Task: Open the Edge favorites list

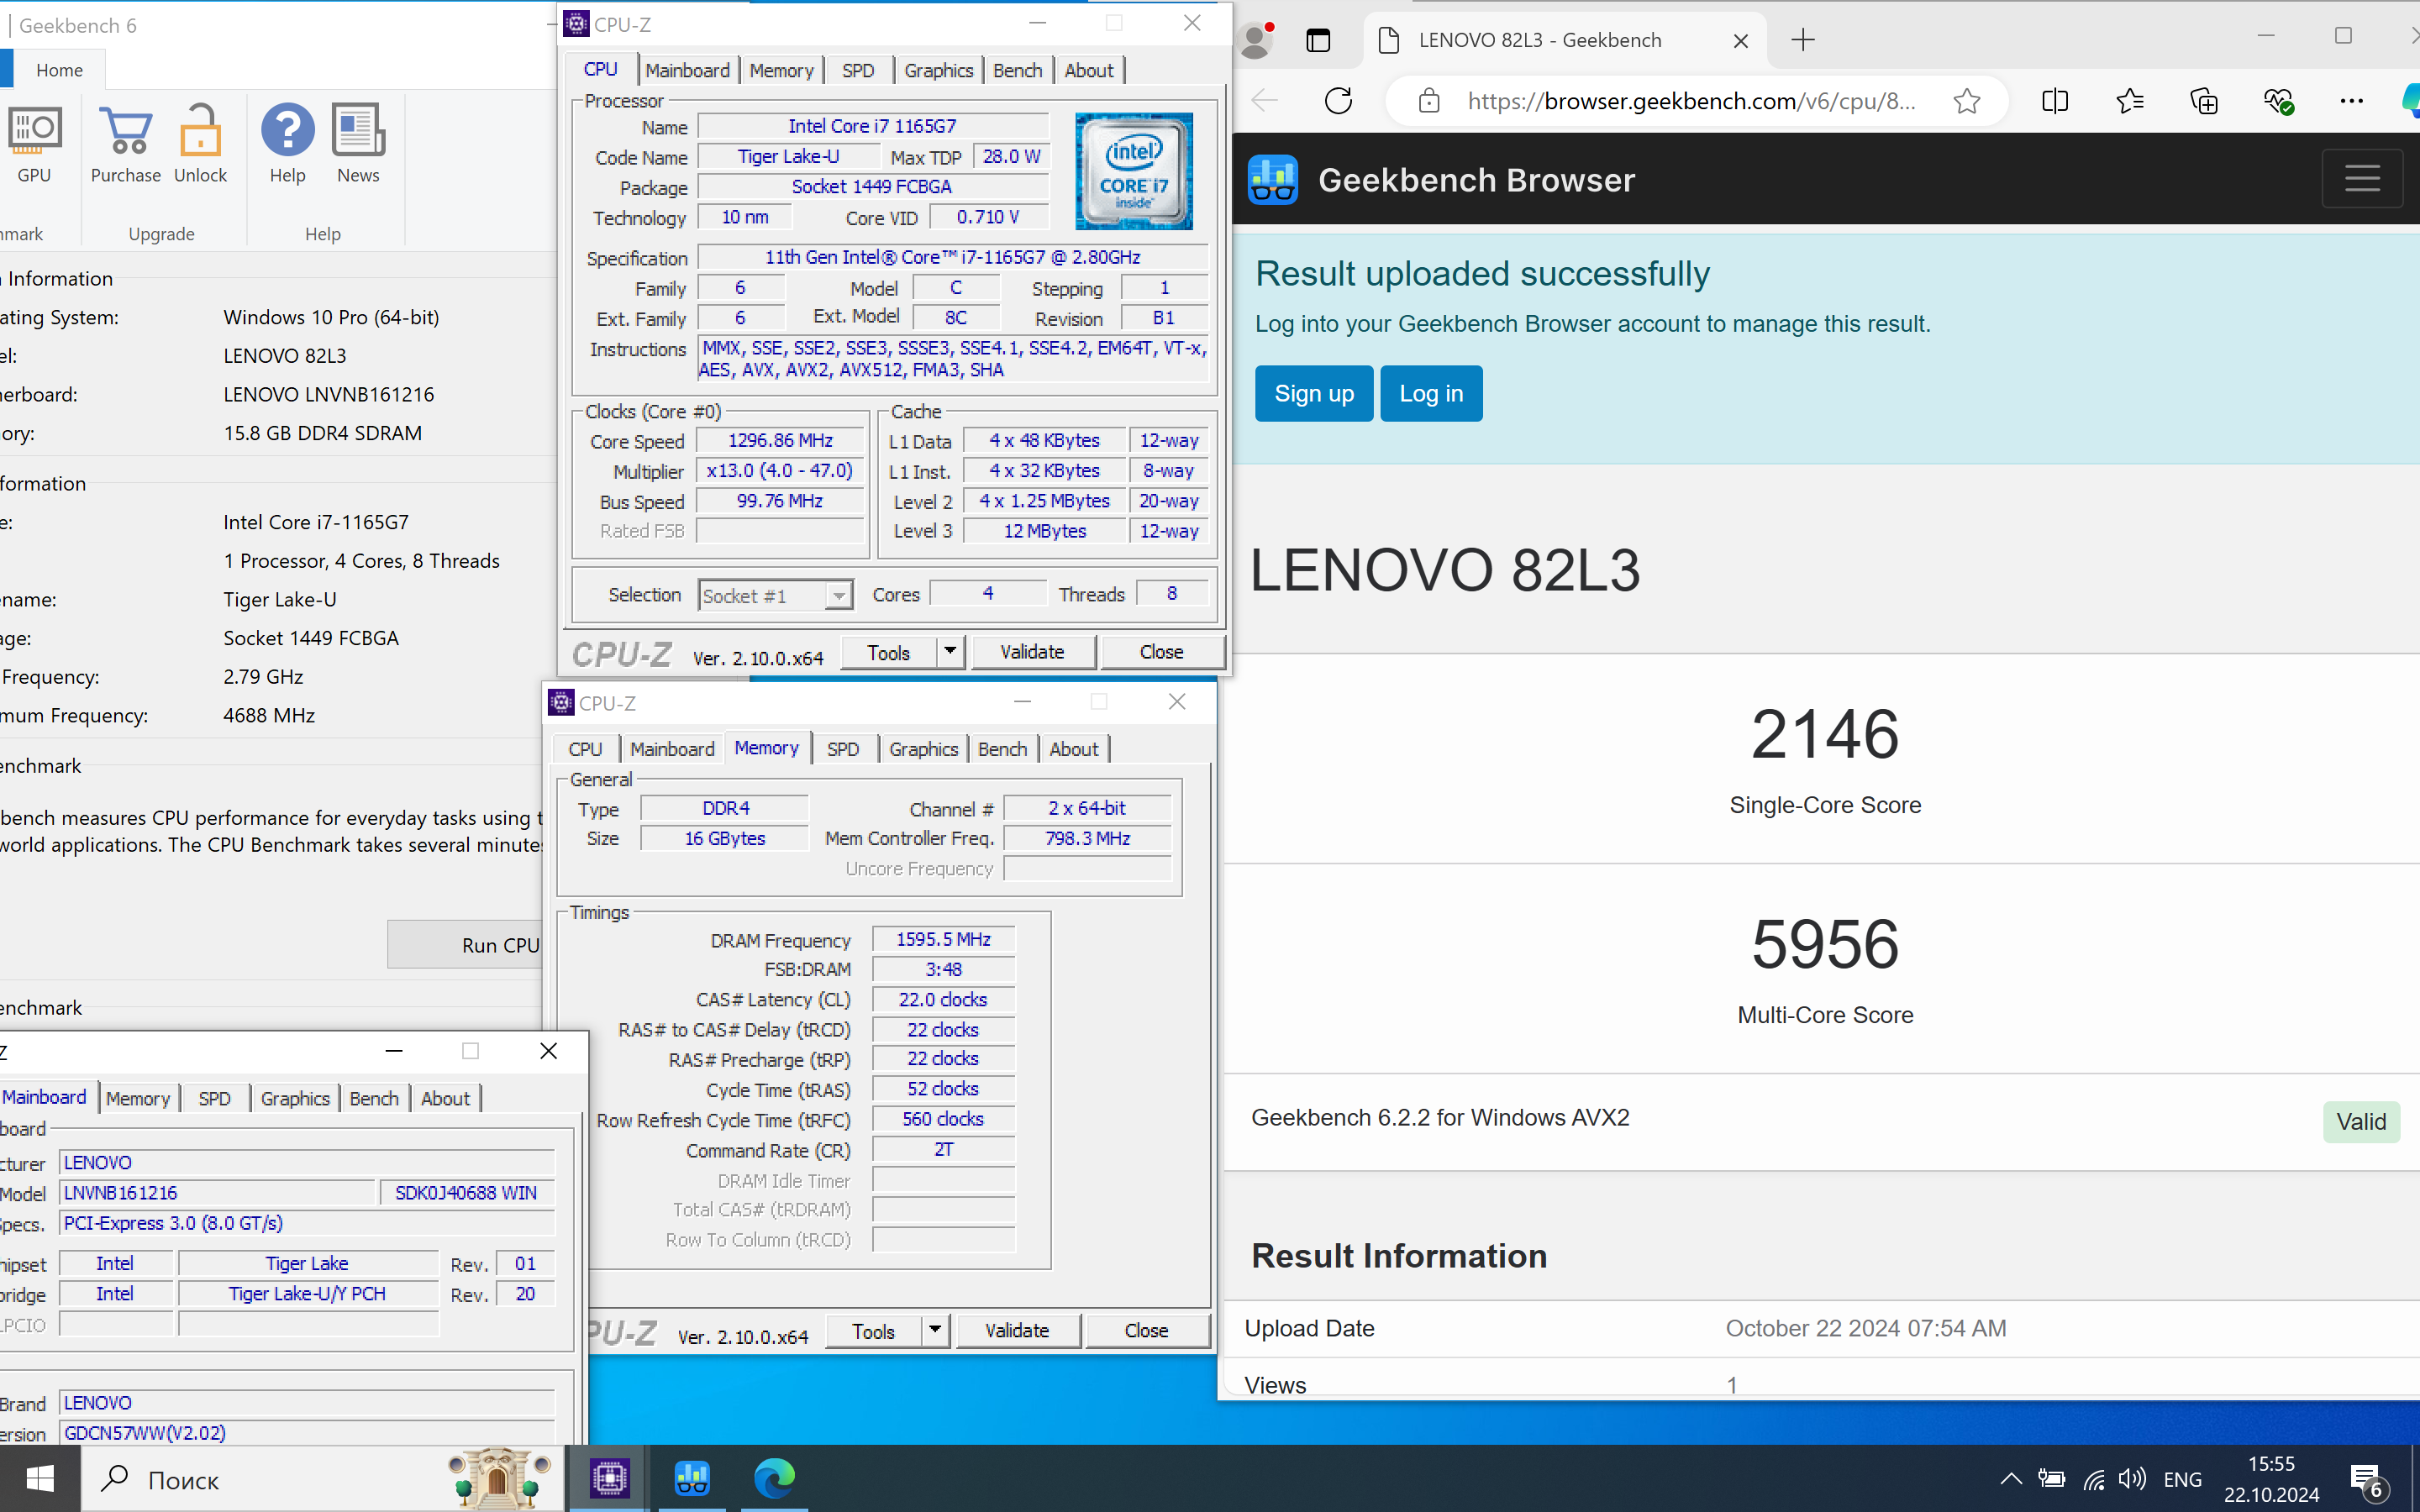Action: pos(2130,101)
